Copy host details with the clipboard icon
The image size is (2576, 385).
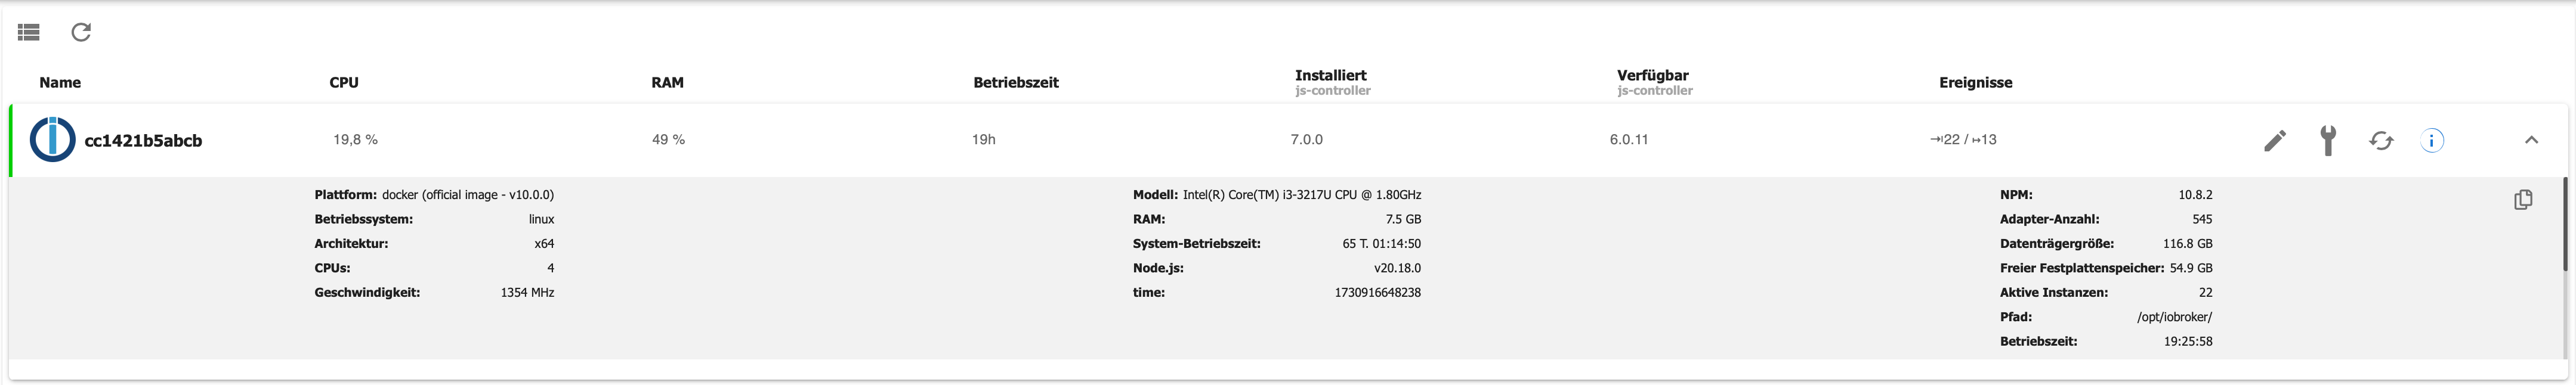[x=2523, y=200]
